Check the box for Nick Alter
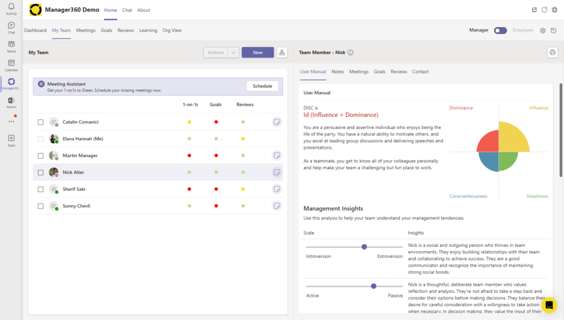Viewport: 564px width, 320px height. tap(41, 172)
